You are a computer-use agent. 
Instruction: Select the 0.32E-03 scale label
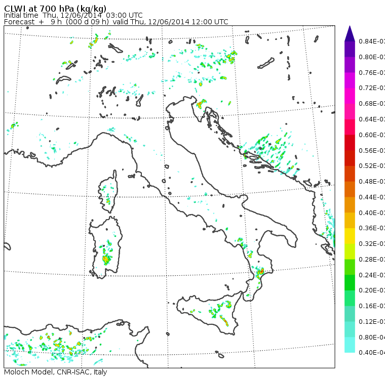point(371,244)
